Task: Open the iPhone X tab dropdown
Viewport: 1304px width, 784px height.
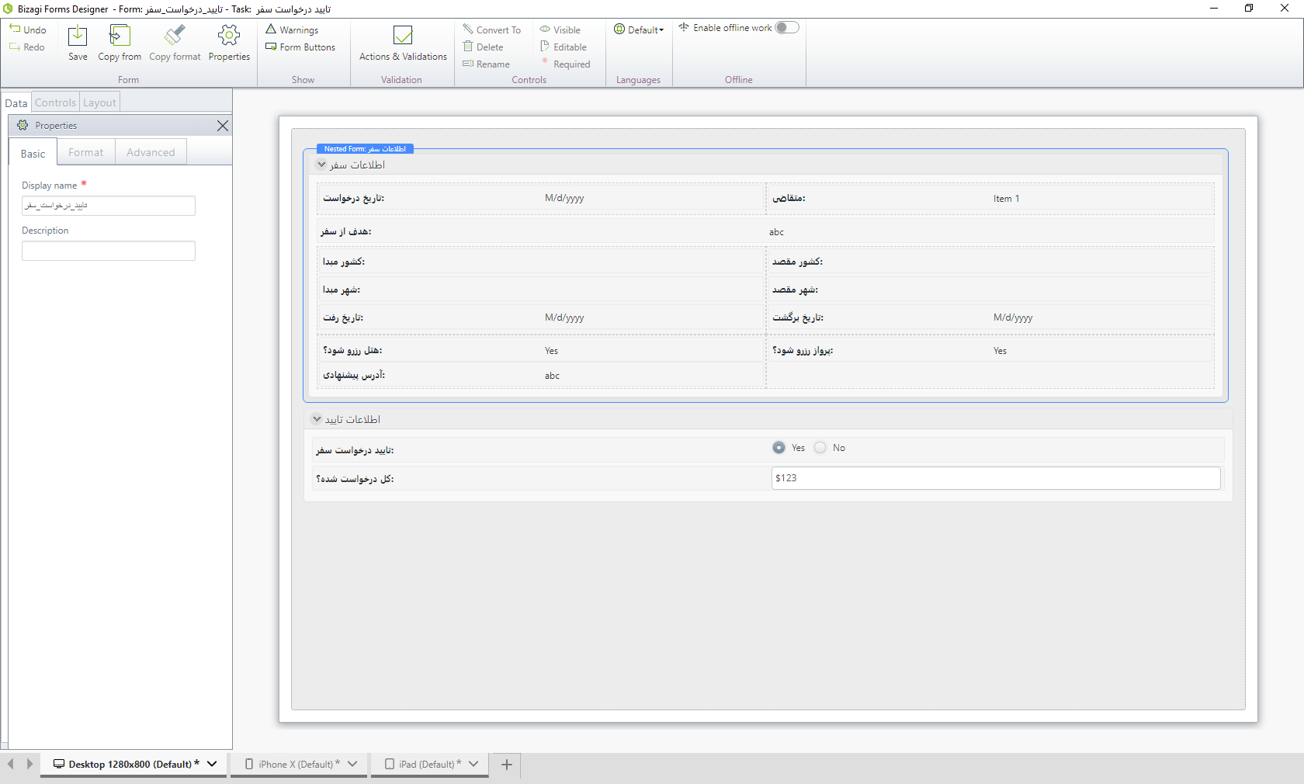Action: tap(352, 765)
